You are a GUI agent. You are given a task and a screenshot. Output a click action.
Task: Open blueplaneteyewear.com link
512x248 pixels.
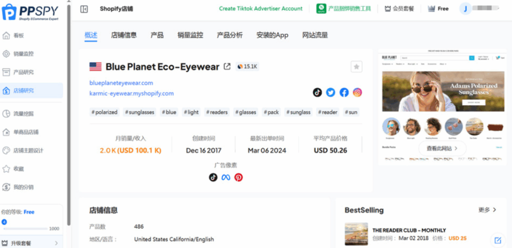pyautogui.click(x=121, y=83)
